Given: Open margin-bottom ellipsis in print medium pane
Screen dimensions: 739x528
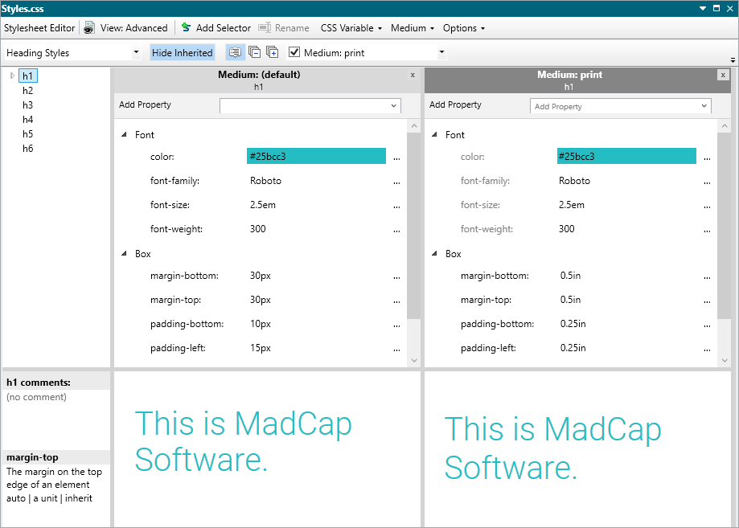Looking at the screenshot, I should (x=707, y=277).
